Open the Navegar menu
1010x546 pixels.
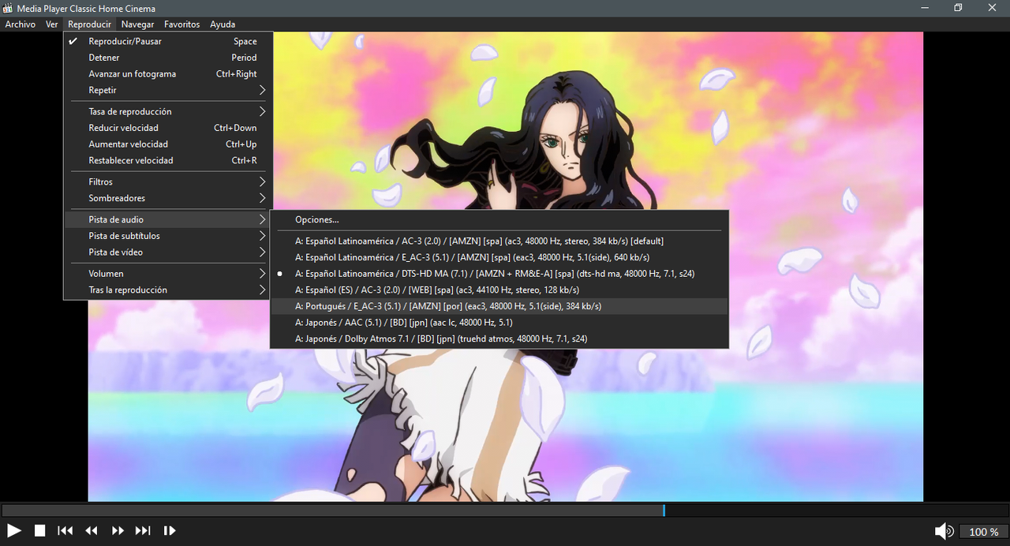137,24
